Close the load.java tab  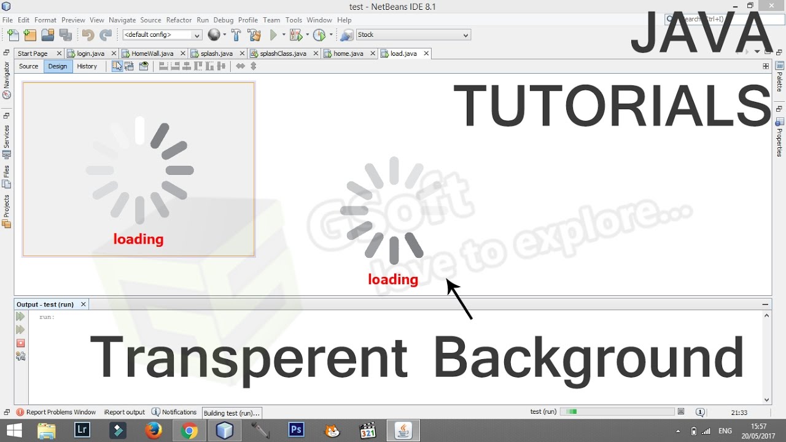click(426, 53)
